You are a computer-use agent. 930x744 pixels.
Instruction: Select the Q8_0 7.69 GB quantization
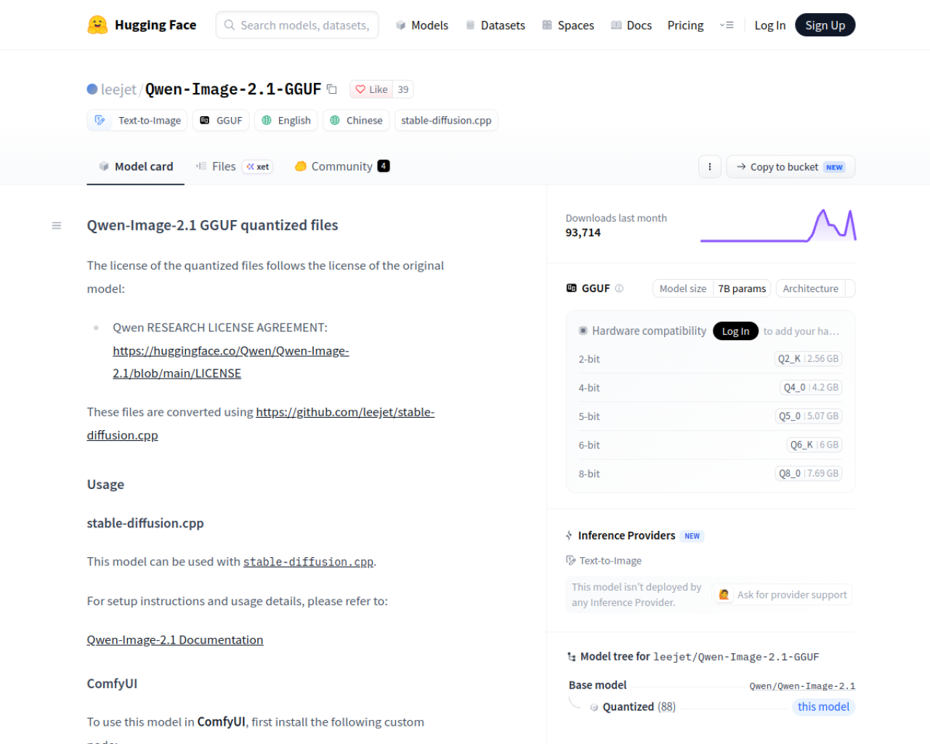(809, 474)
